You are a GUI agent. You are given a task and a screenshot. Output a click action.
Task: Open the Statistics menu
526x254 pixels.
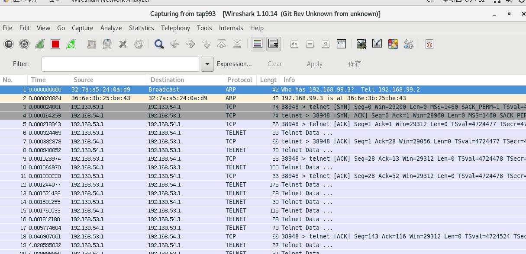pos(141,28)
